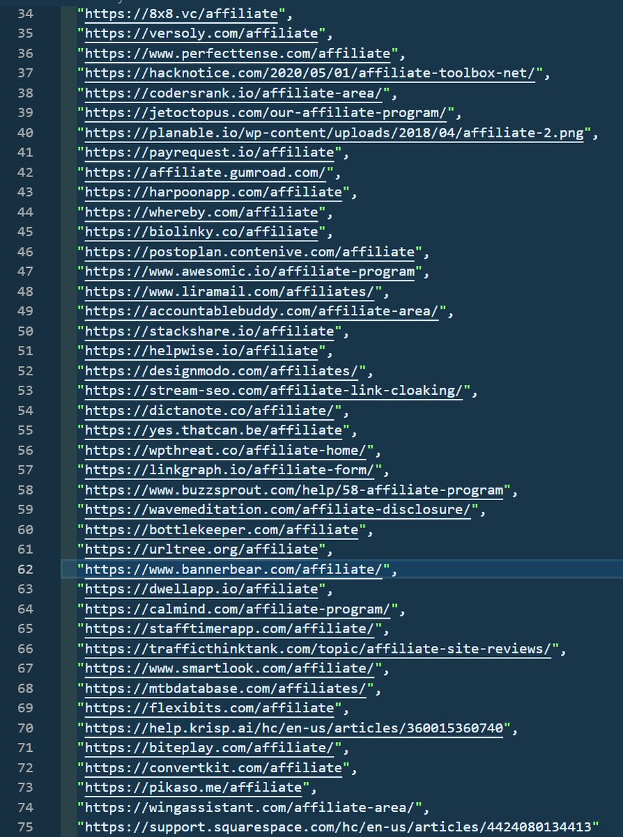Select the hacknotice.com affiliate-toolbox-net URL
The height and width of the screenshot is (837, 623).
click(x=309, y=73)
